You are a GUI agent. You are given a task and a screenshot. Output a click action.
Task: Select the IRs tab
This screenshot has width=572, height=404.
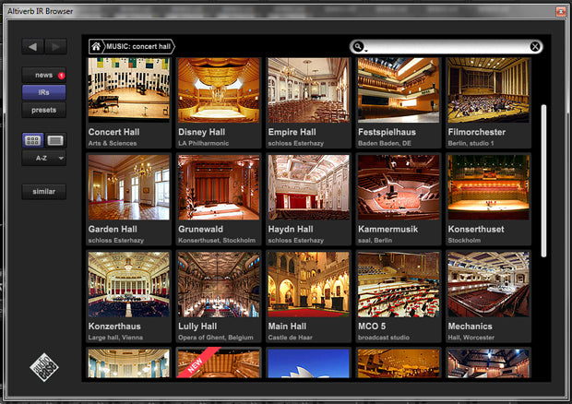click(43, 92)
